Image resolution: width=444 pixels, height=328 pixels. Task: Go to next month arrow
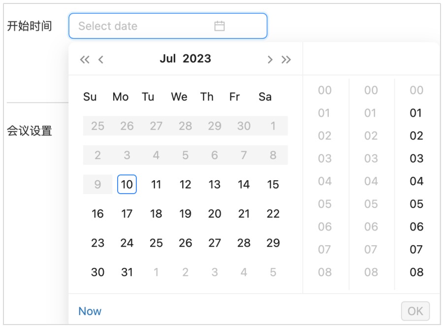pos(270,60)
